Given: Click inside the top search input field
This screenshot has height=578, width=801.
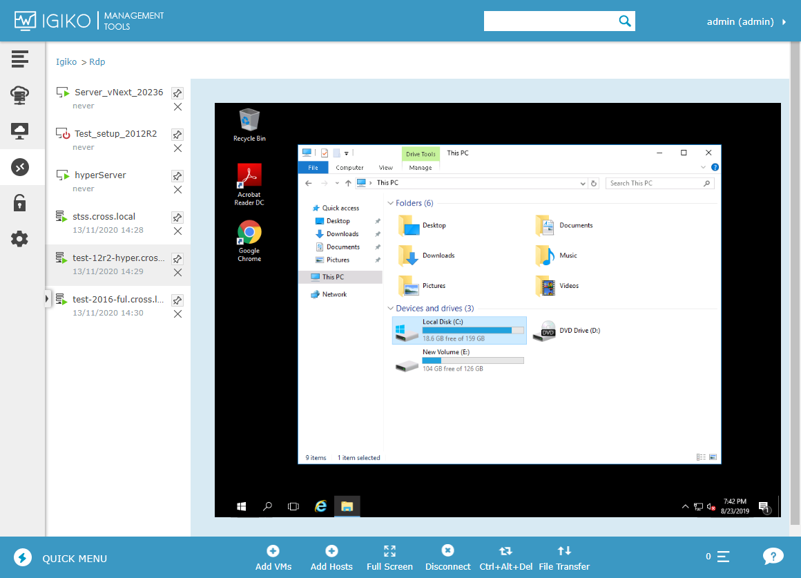Looking at the screenshot, I should click(546, 21).
